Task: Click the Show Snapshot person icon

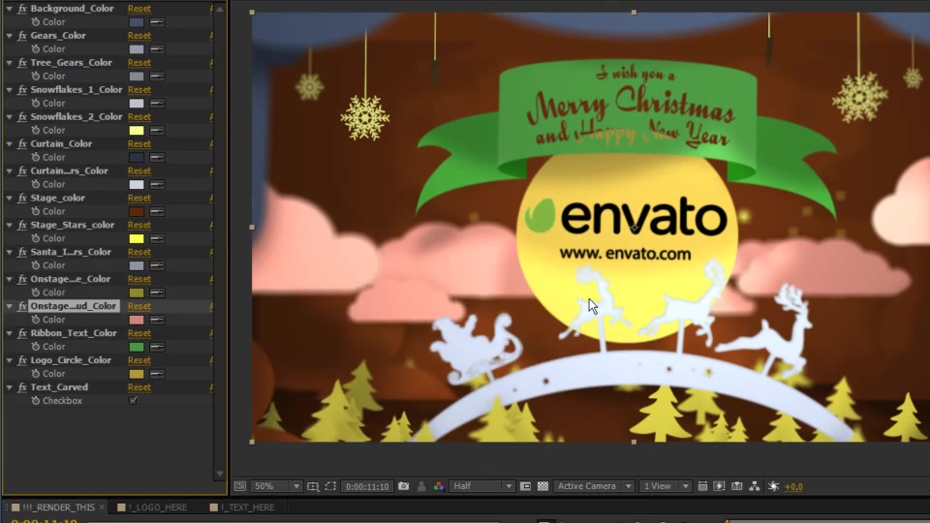Action: pyautogui.click(x=421, y=486)
